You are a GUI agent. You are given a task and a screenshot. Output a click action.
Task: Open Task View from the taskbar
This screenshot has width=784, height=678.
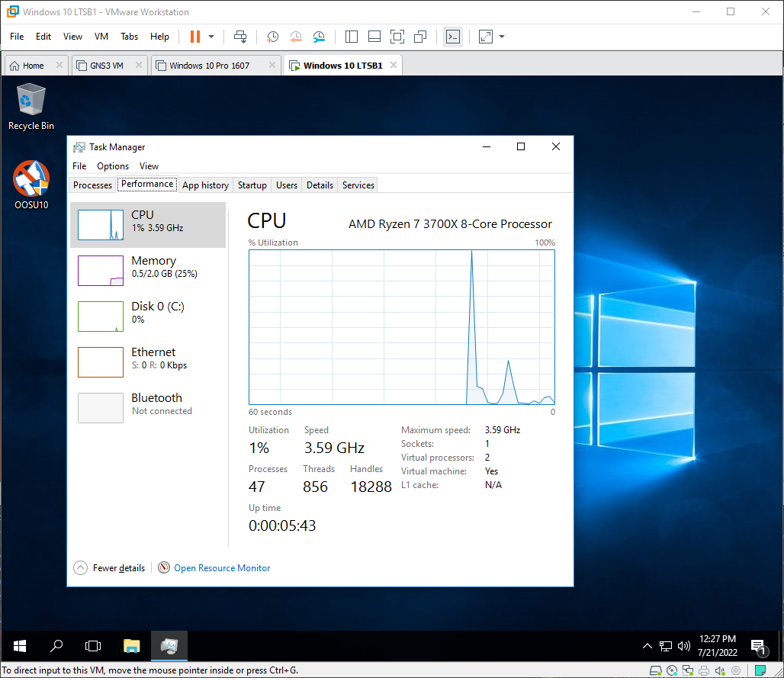[x=93, y=646]
